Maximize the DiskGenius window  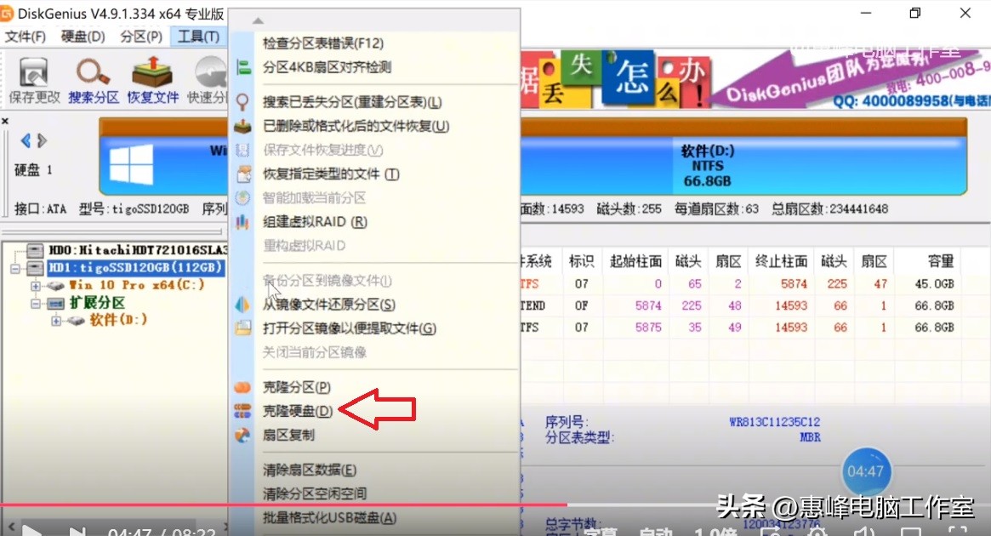coord(914,13)
